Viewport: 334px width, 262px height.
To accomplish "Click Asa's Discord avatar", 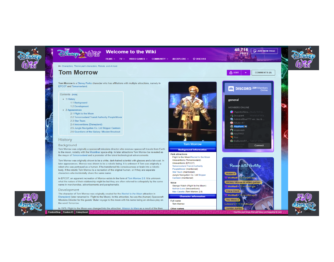I will click(x=232, y=137).
